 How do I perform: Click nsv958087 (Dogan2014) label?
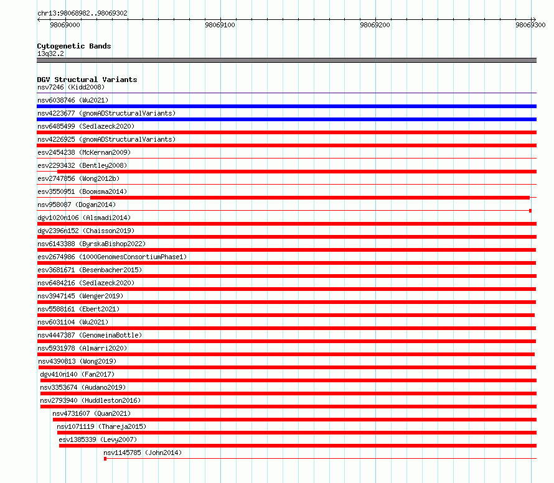77,205
